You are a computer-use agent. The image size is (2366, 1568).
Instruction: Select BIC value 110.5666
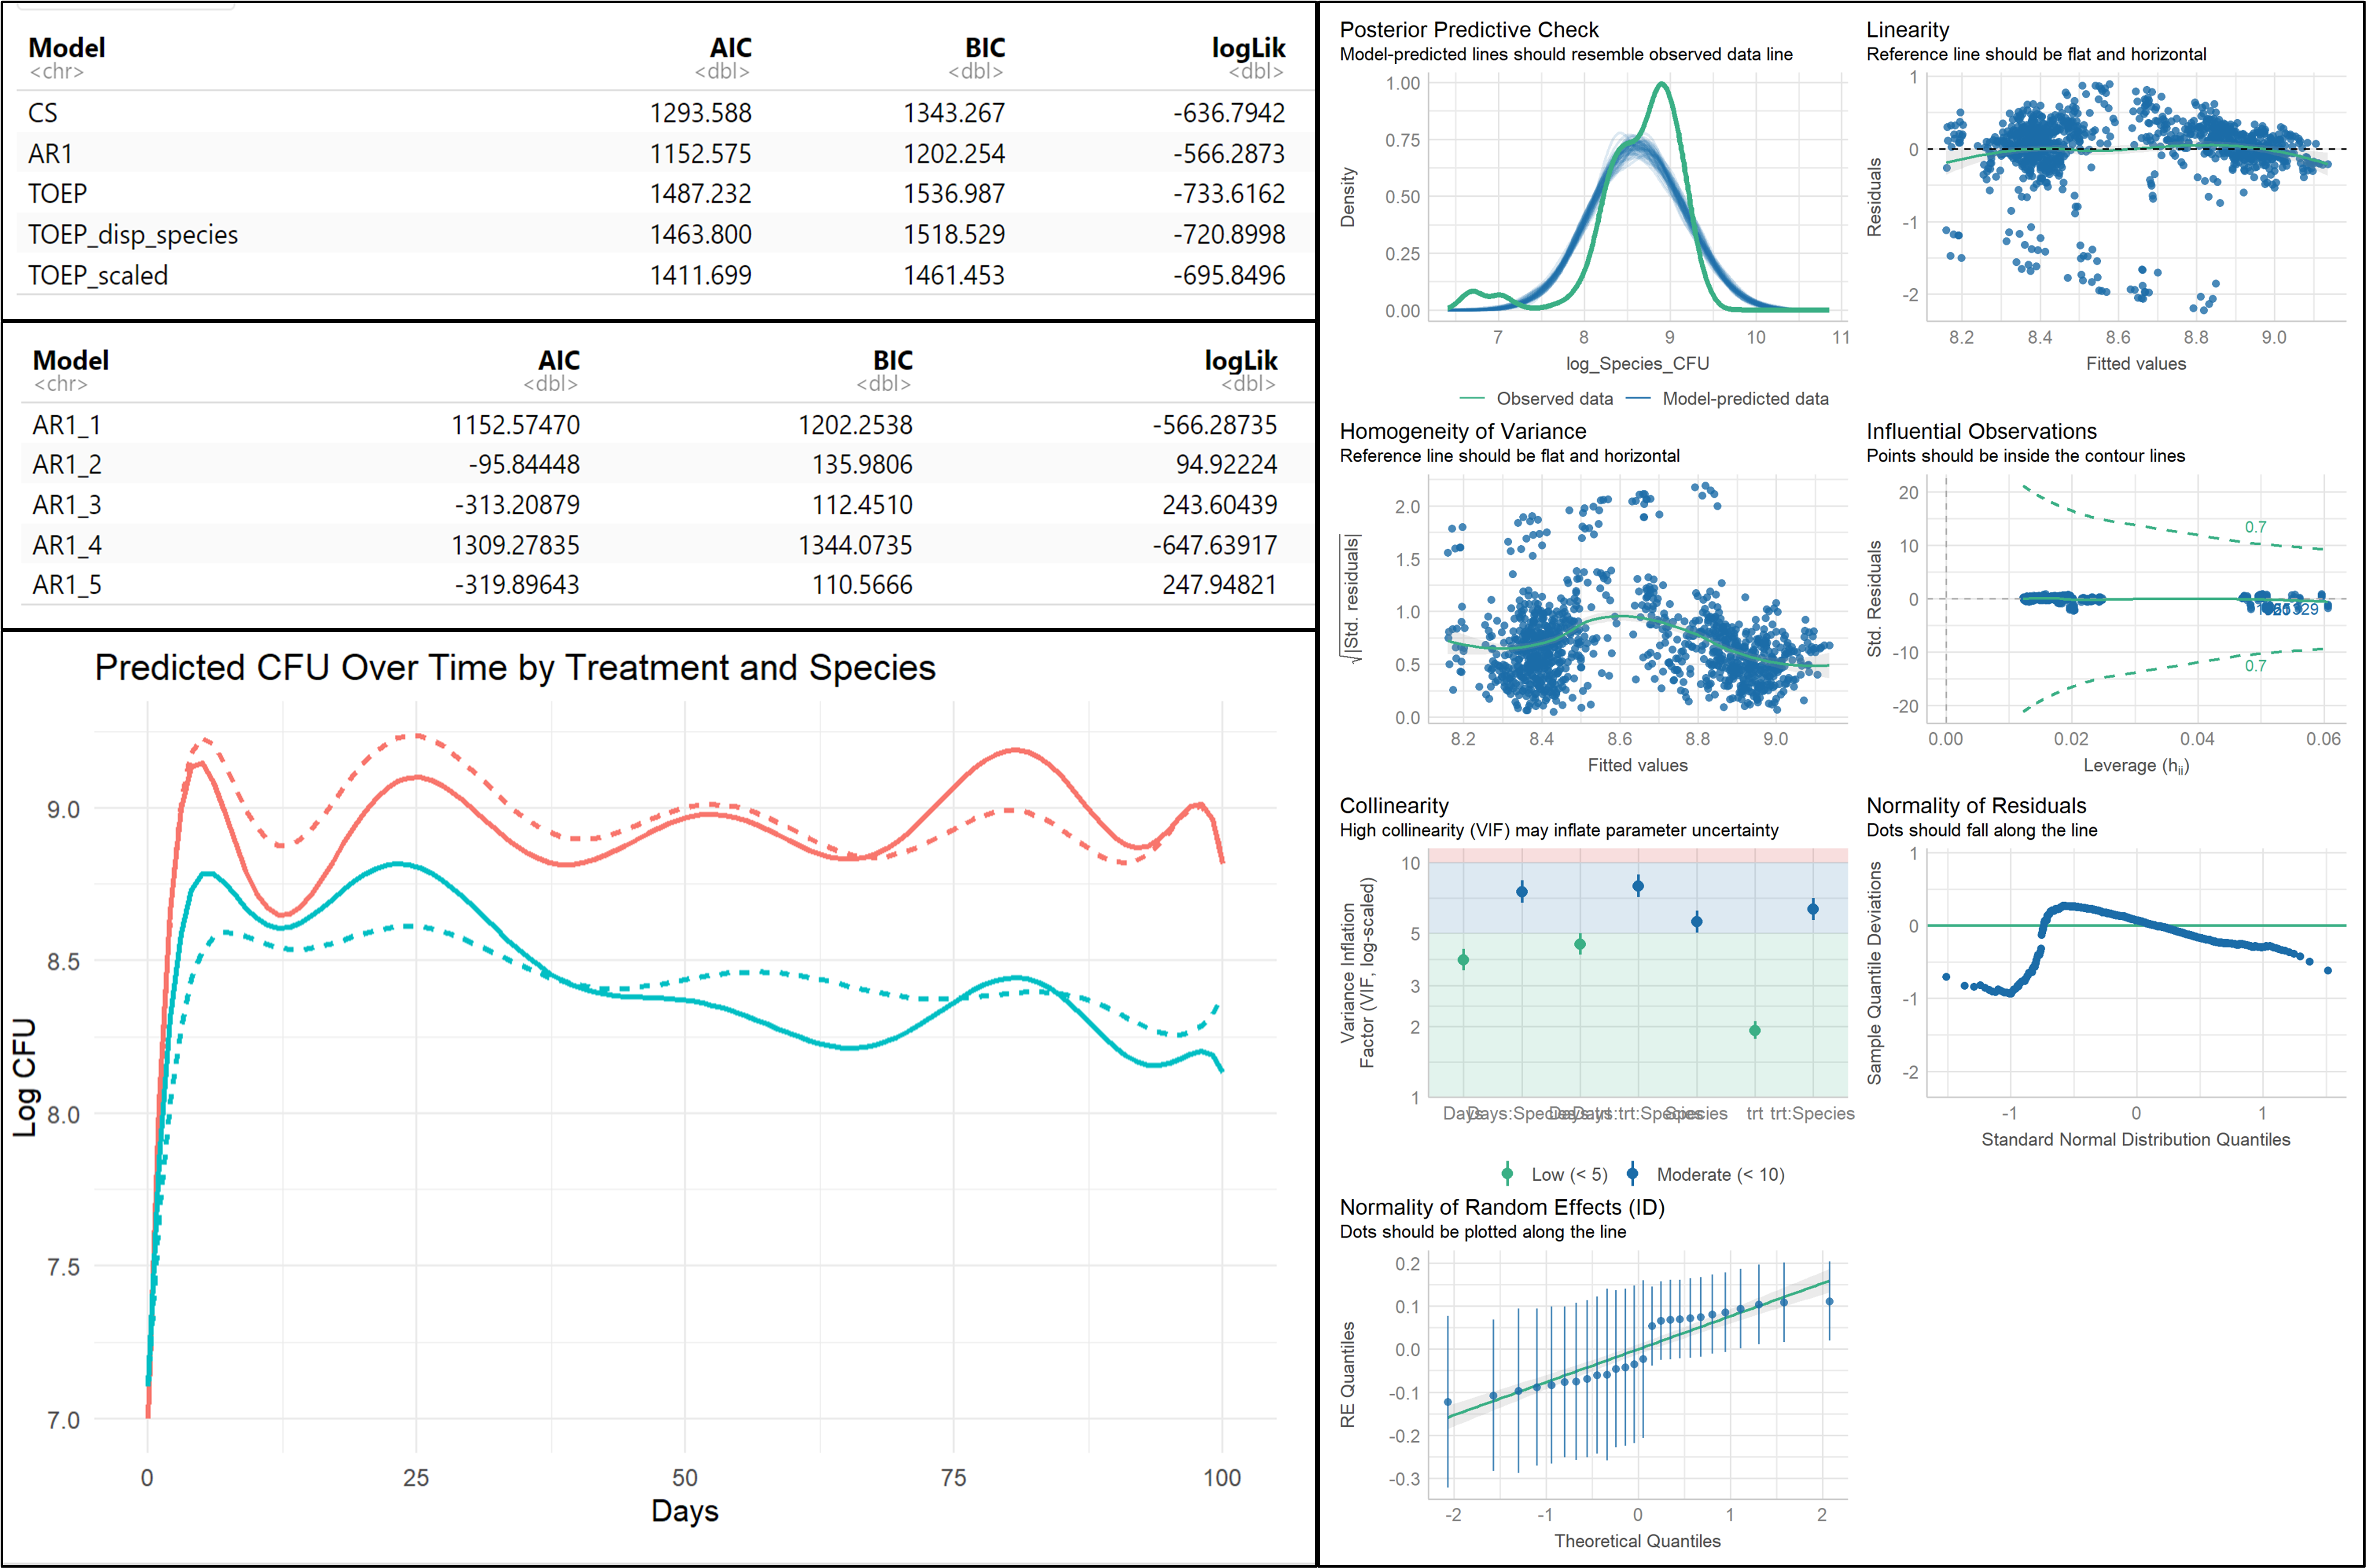click(862, 585)
